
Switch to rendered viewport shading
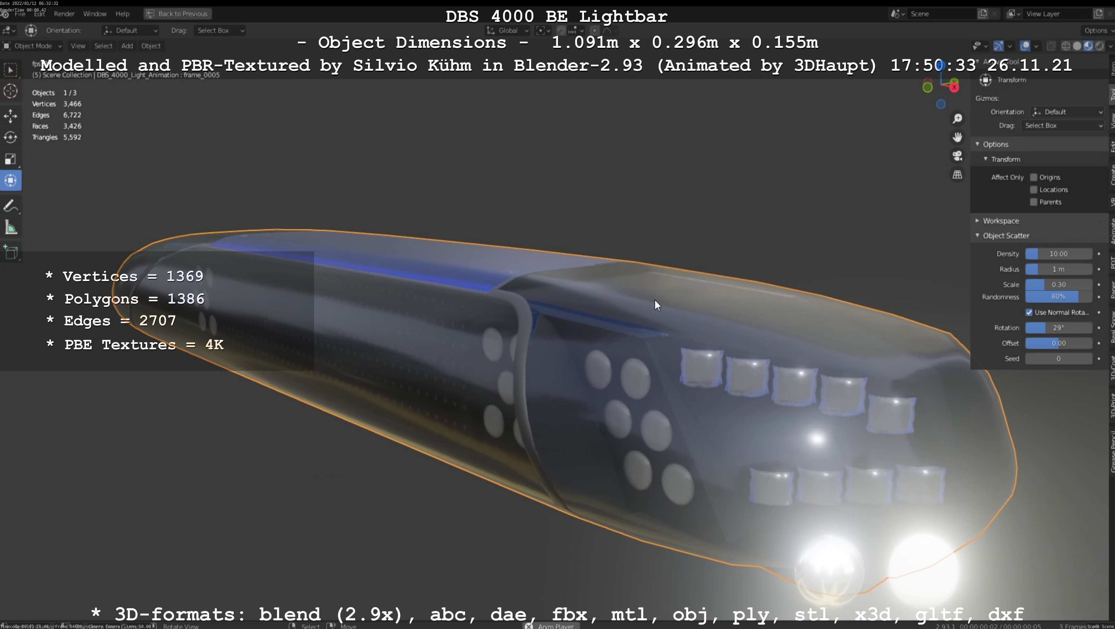1099,46
